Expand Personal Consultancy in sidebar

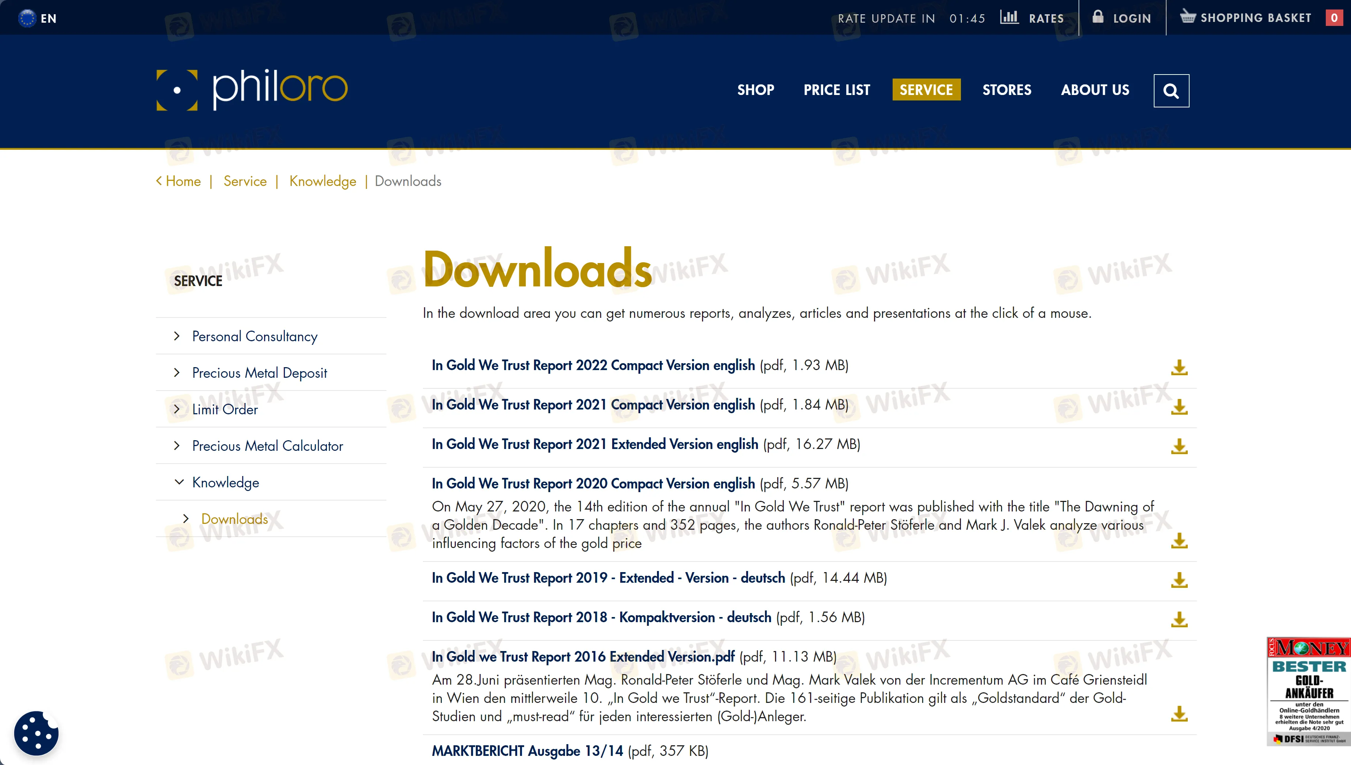tap(177, 336)
